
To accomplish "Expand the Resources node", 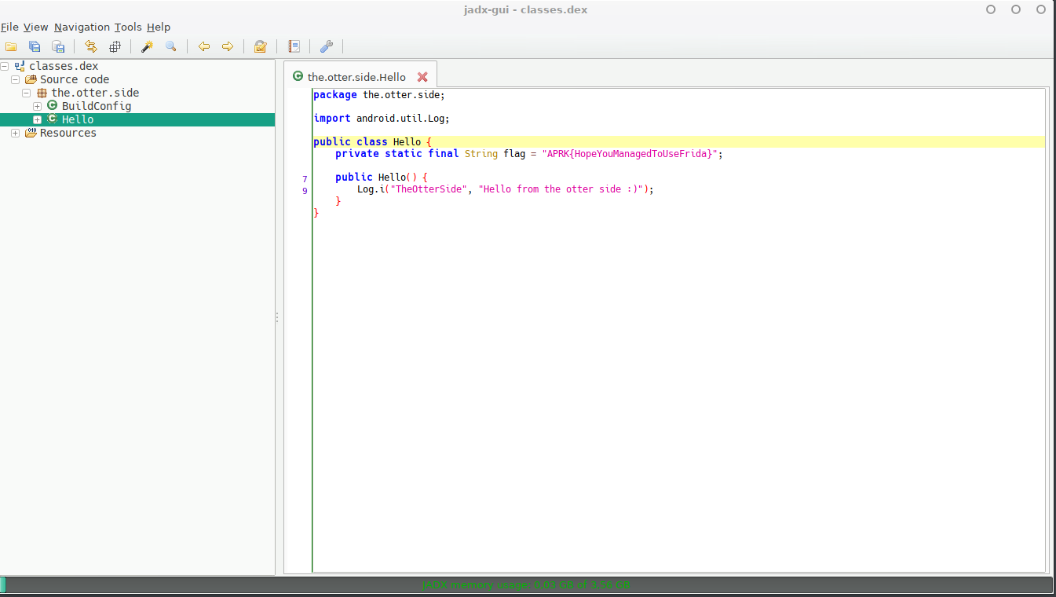I will pos(16,133).
